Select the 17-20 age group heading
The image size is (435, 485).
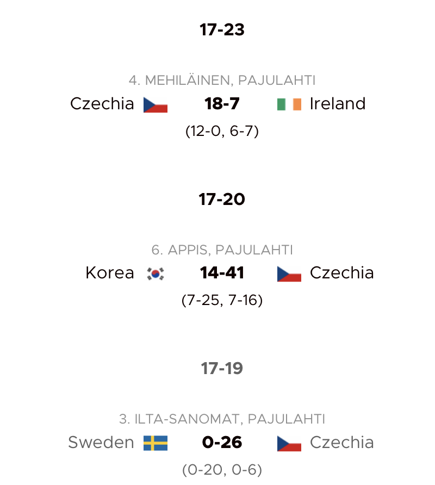[x=222, y=199]
